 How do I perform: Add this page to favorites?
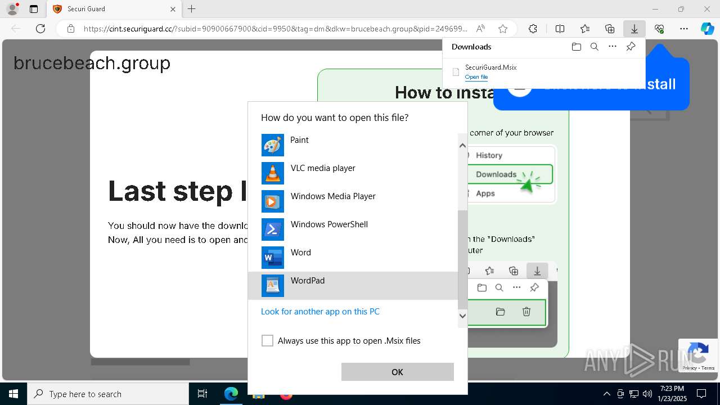[503, 29]
